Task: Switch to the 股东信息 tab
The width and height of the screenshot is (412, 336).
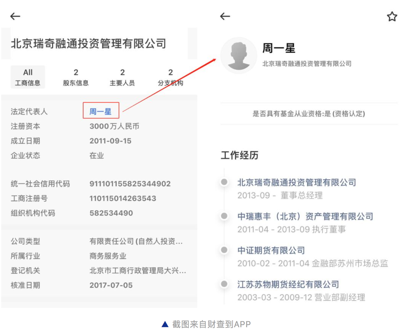Action: coord(76,77)
